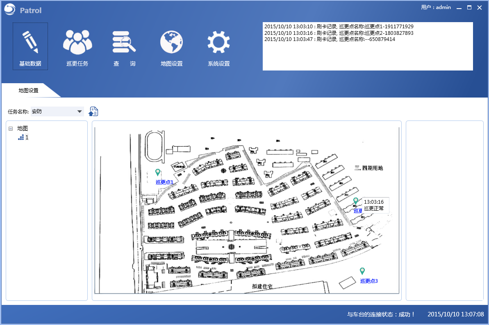Viewport: 489px width, 325px height.
Task: Click the 巡更点1 label link
Action: click(x=164, y=182)
